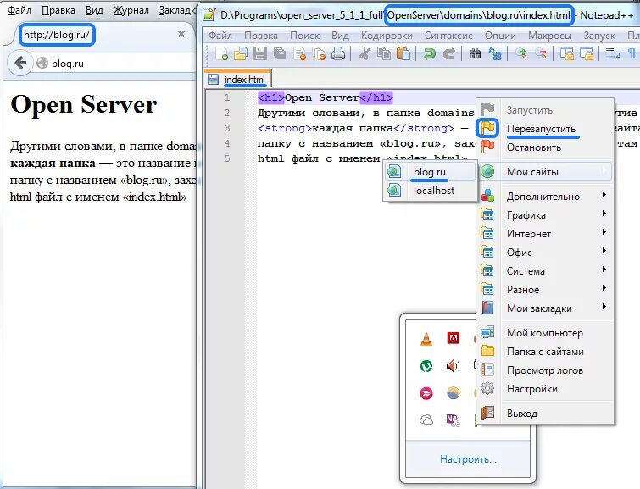Toggle word wrap in Notepad++ toolbar

tap(612, 53)
